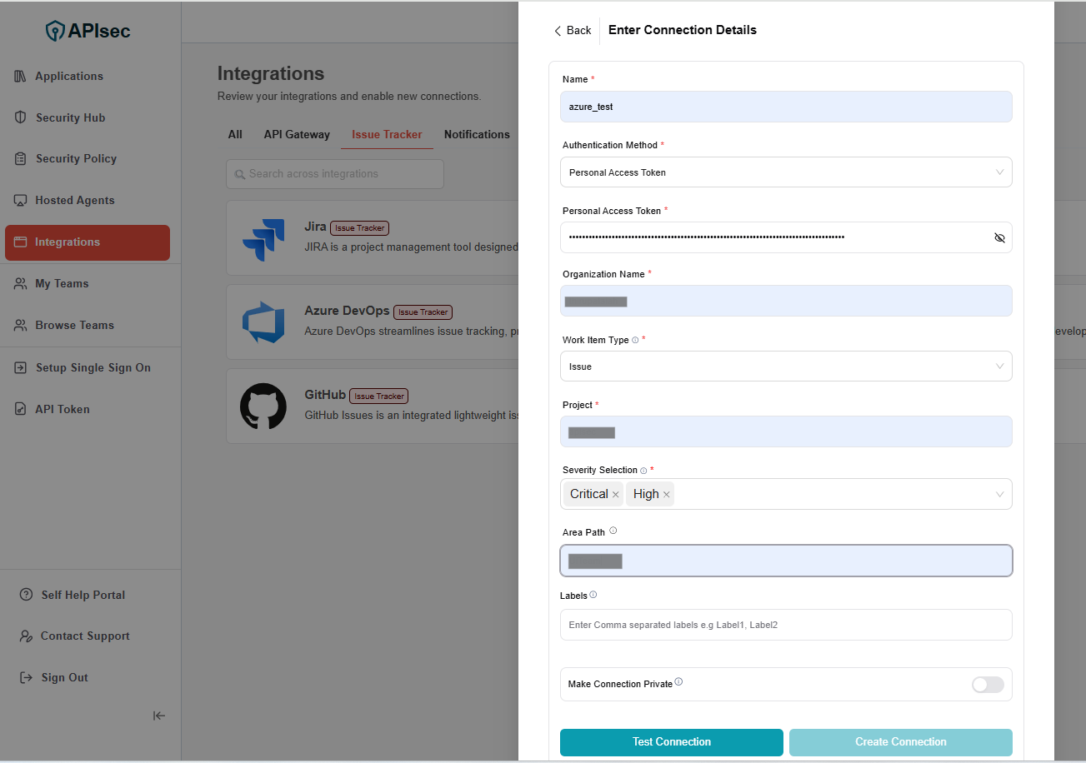Click the Area Path info icon
Viewport: 1086px width, 763px height.
[613, 531]
